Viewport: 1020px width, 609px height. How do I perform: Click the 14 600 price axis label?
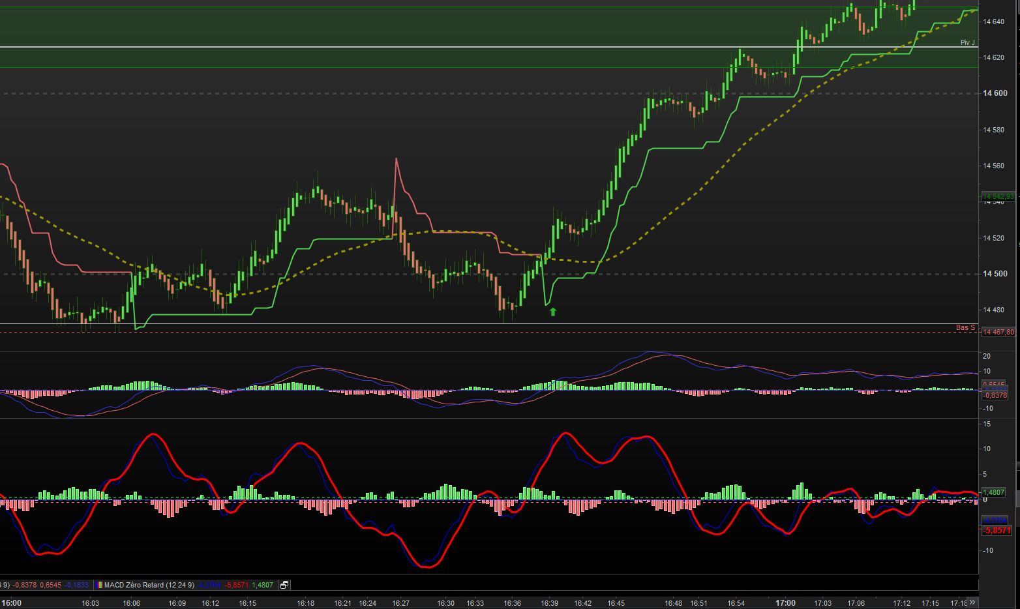point(995,93)
